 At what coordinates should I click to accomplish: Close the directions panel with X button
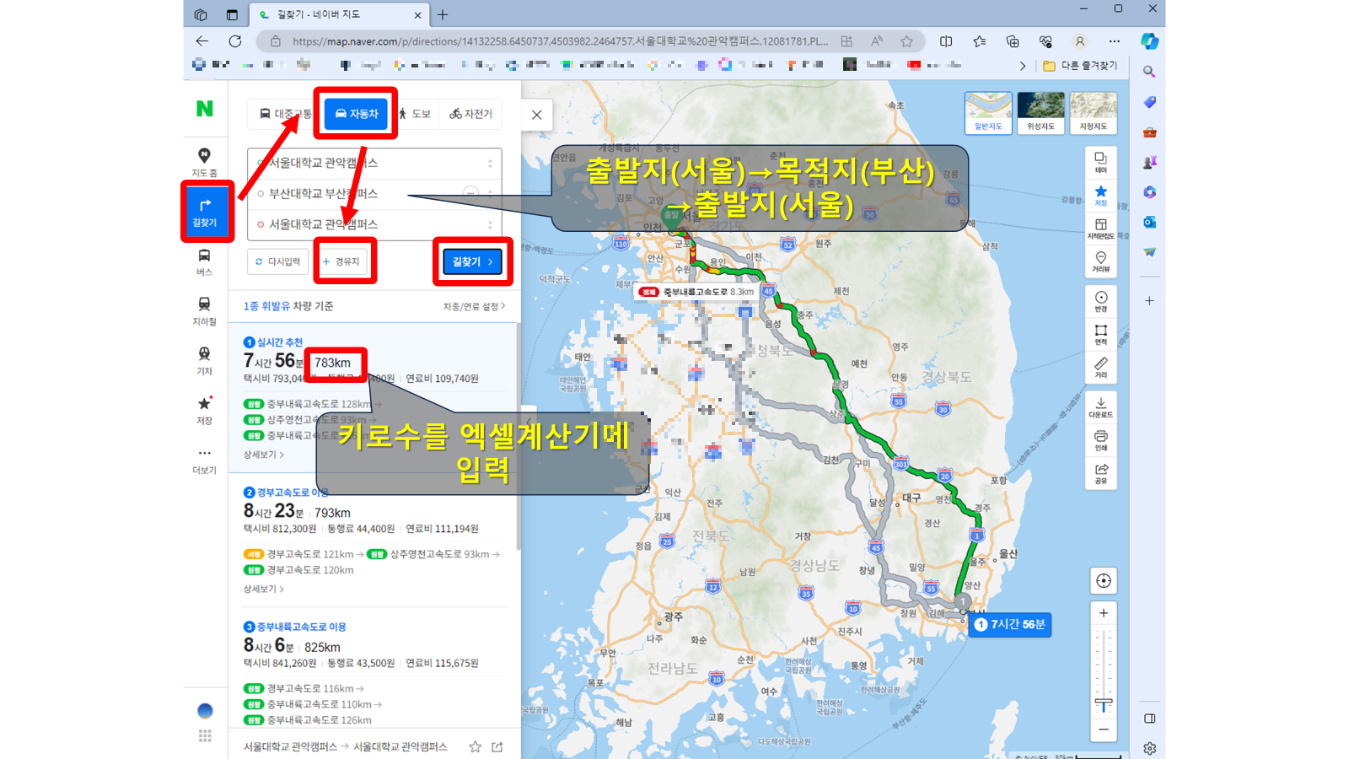[536, 115]
